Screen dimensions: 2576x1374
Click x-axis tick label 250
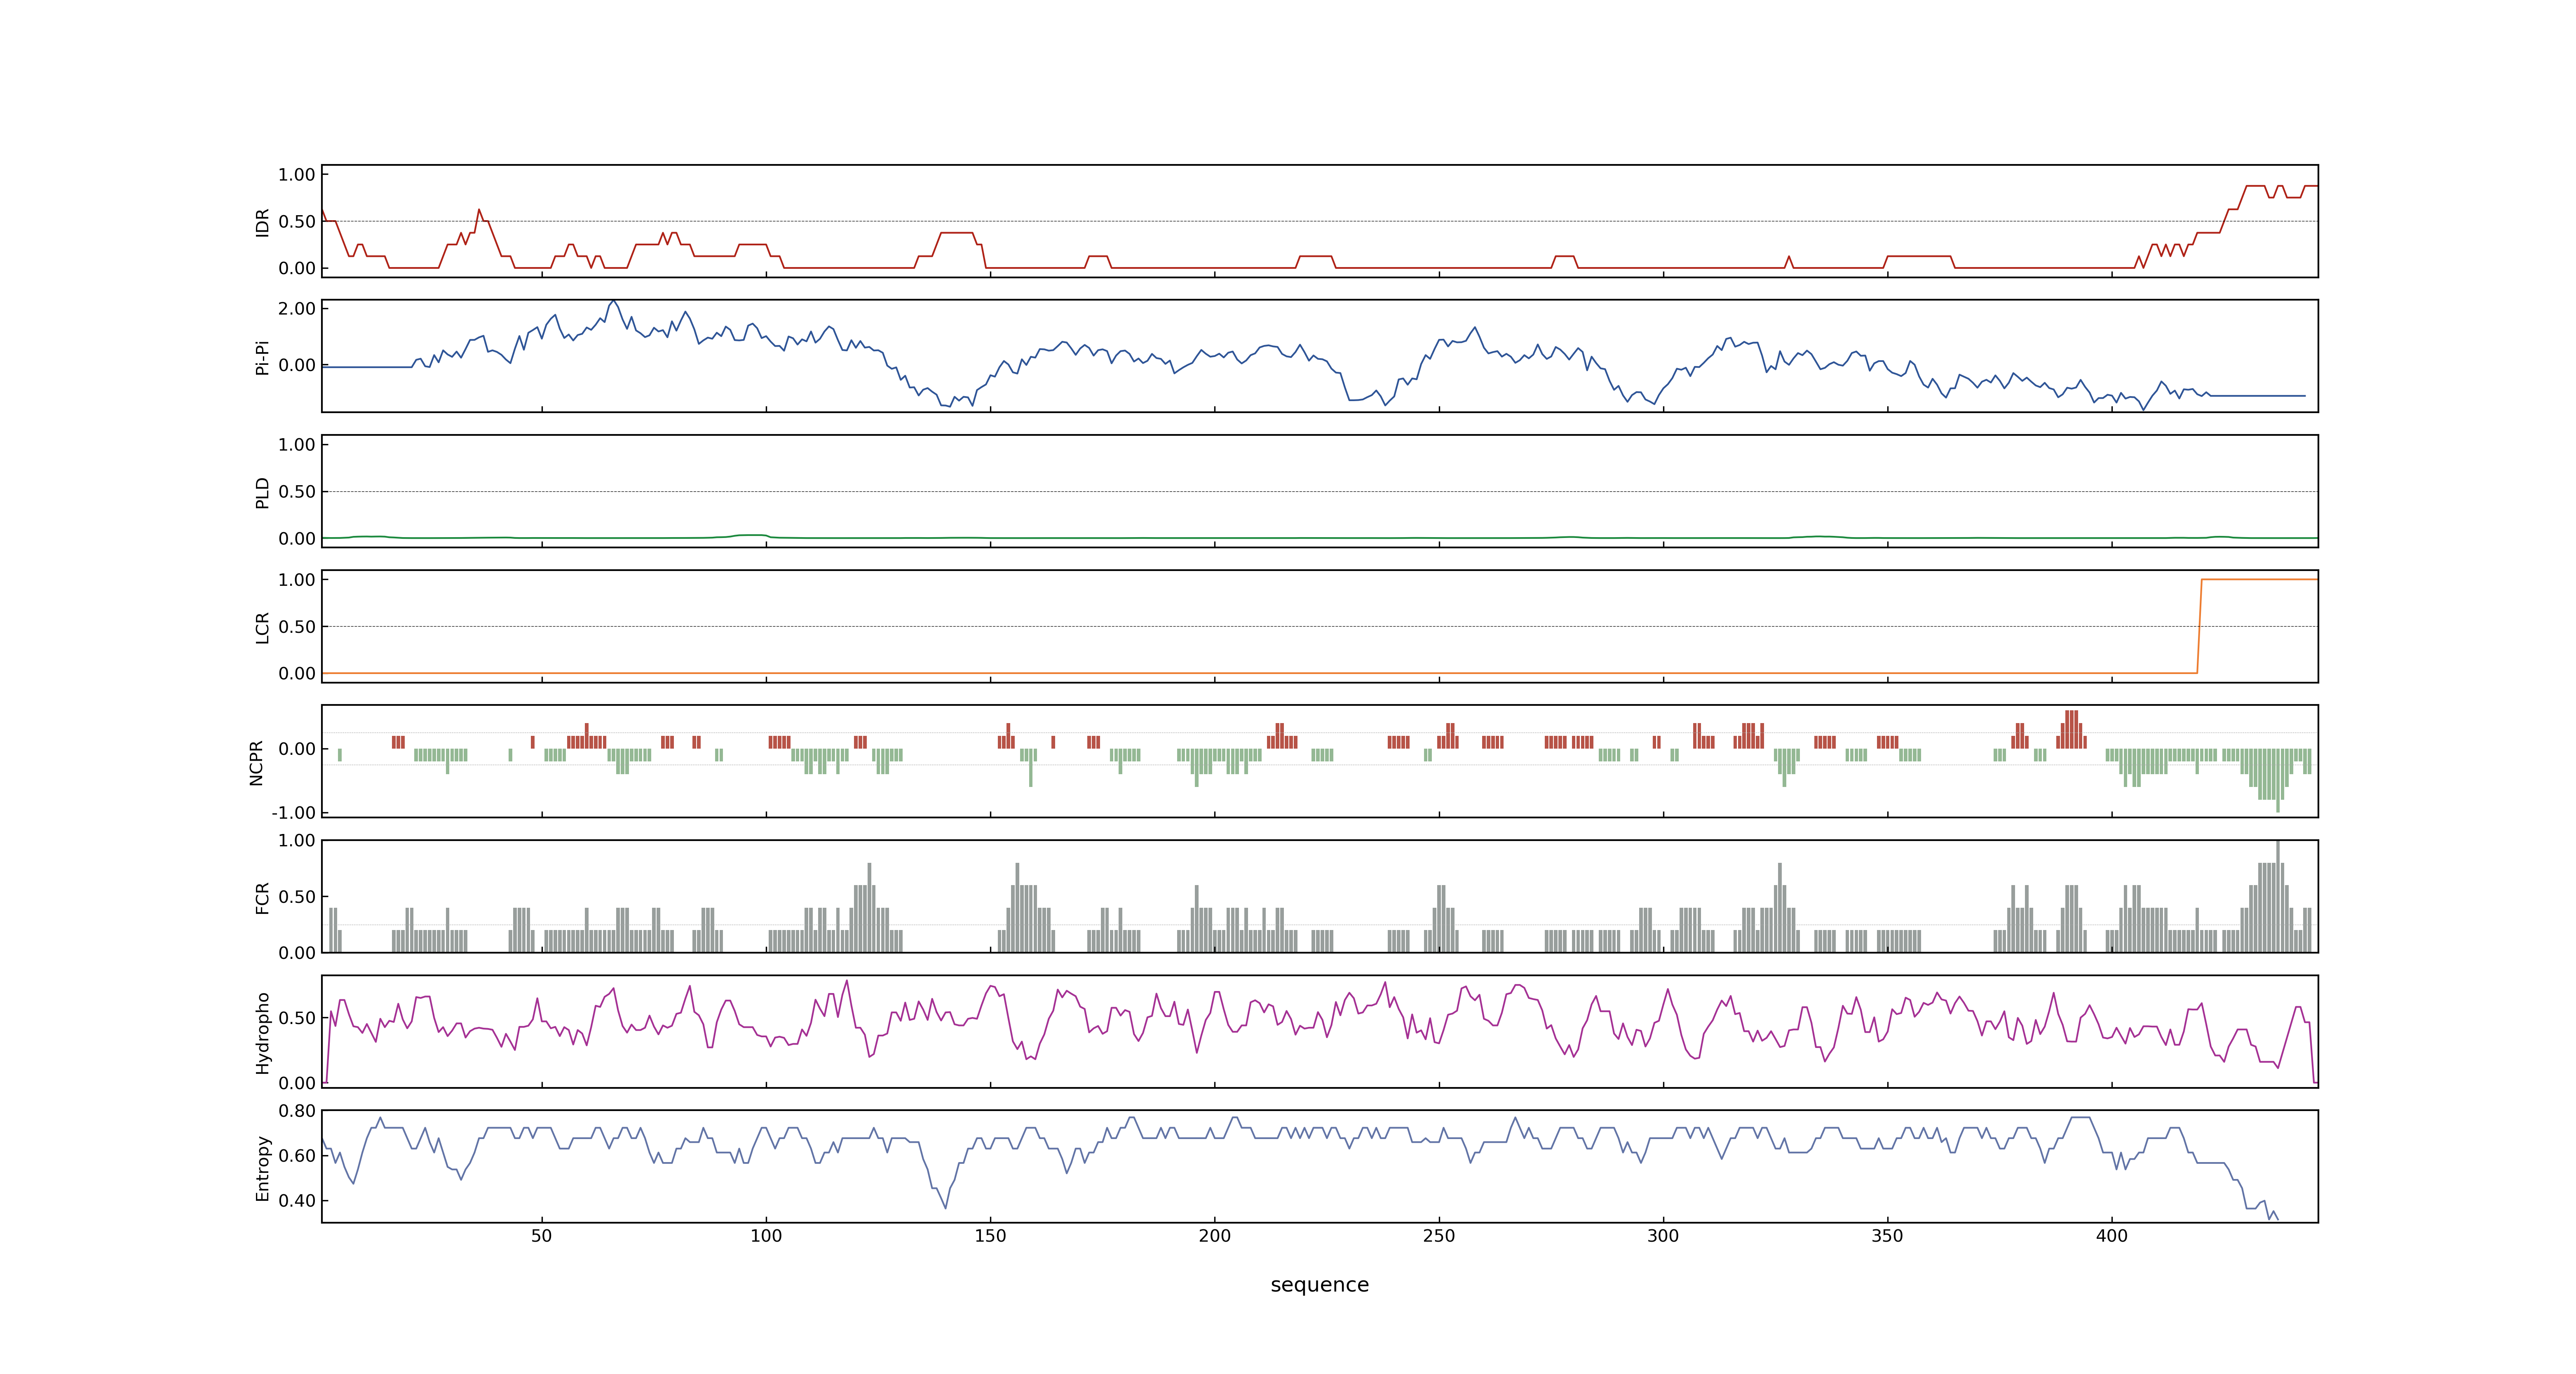(x=1439, y=1236)
